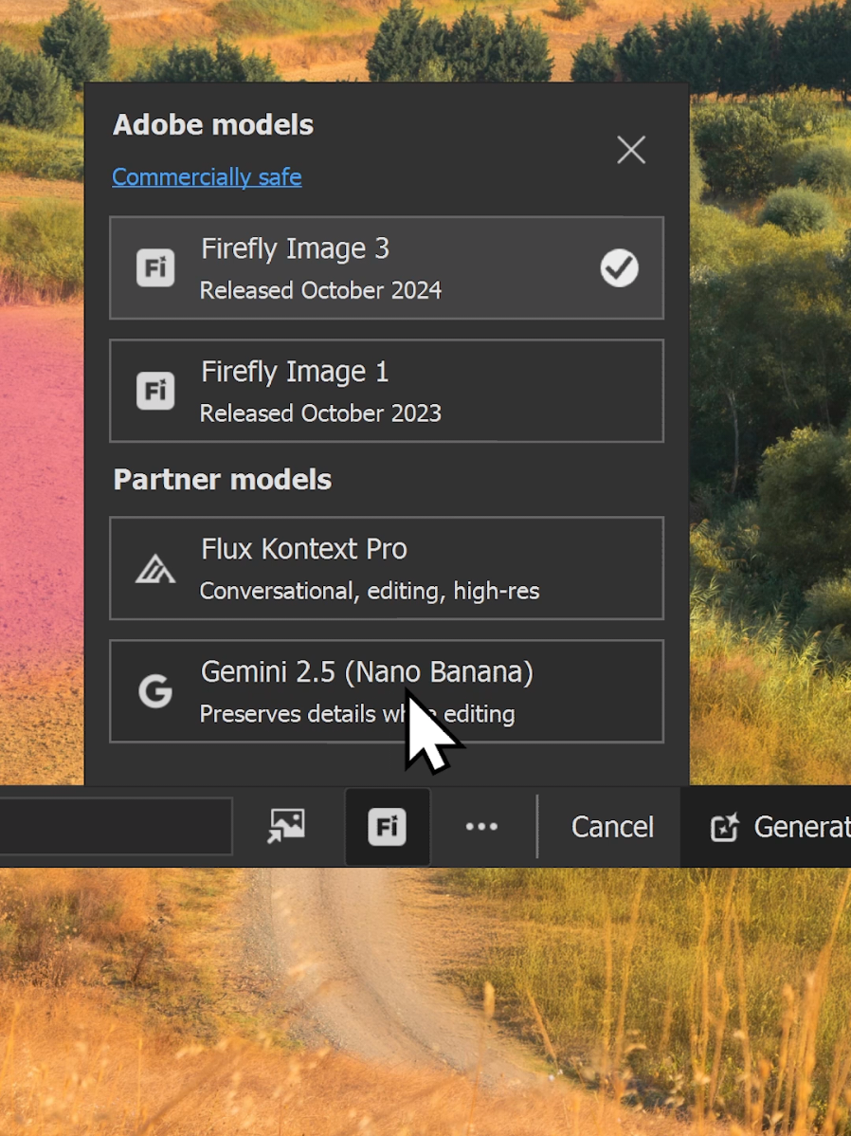
Task: Select the Firefly Image 1 model
Action: click(x=386, y=391)
